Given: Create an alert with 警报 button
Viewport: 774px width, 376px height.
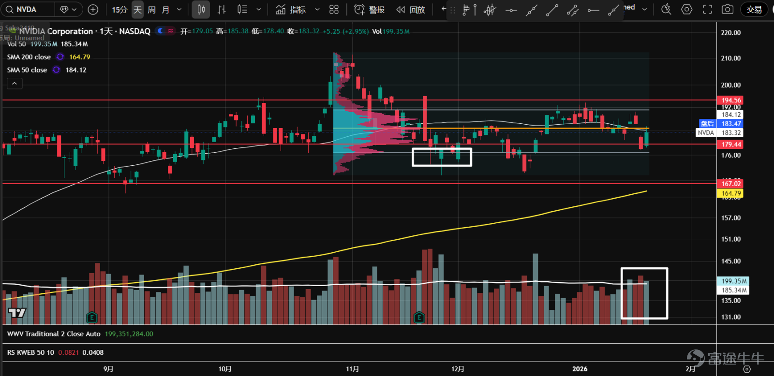Looking at the screenshot, I should pyautogui.click(x=370, y=9).
